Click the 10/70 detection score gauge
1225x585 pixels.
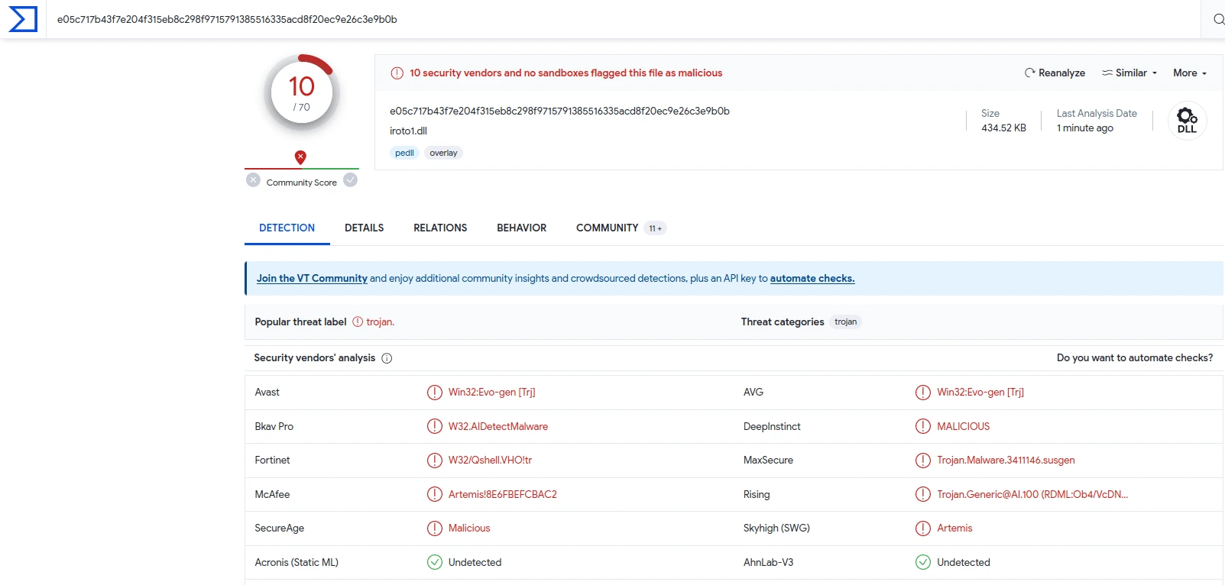(302, 93)
